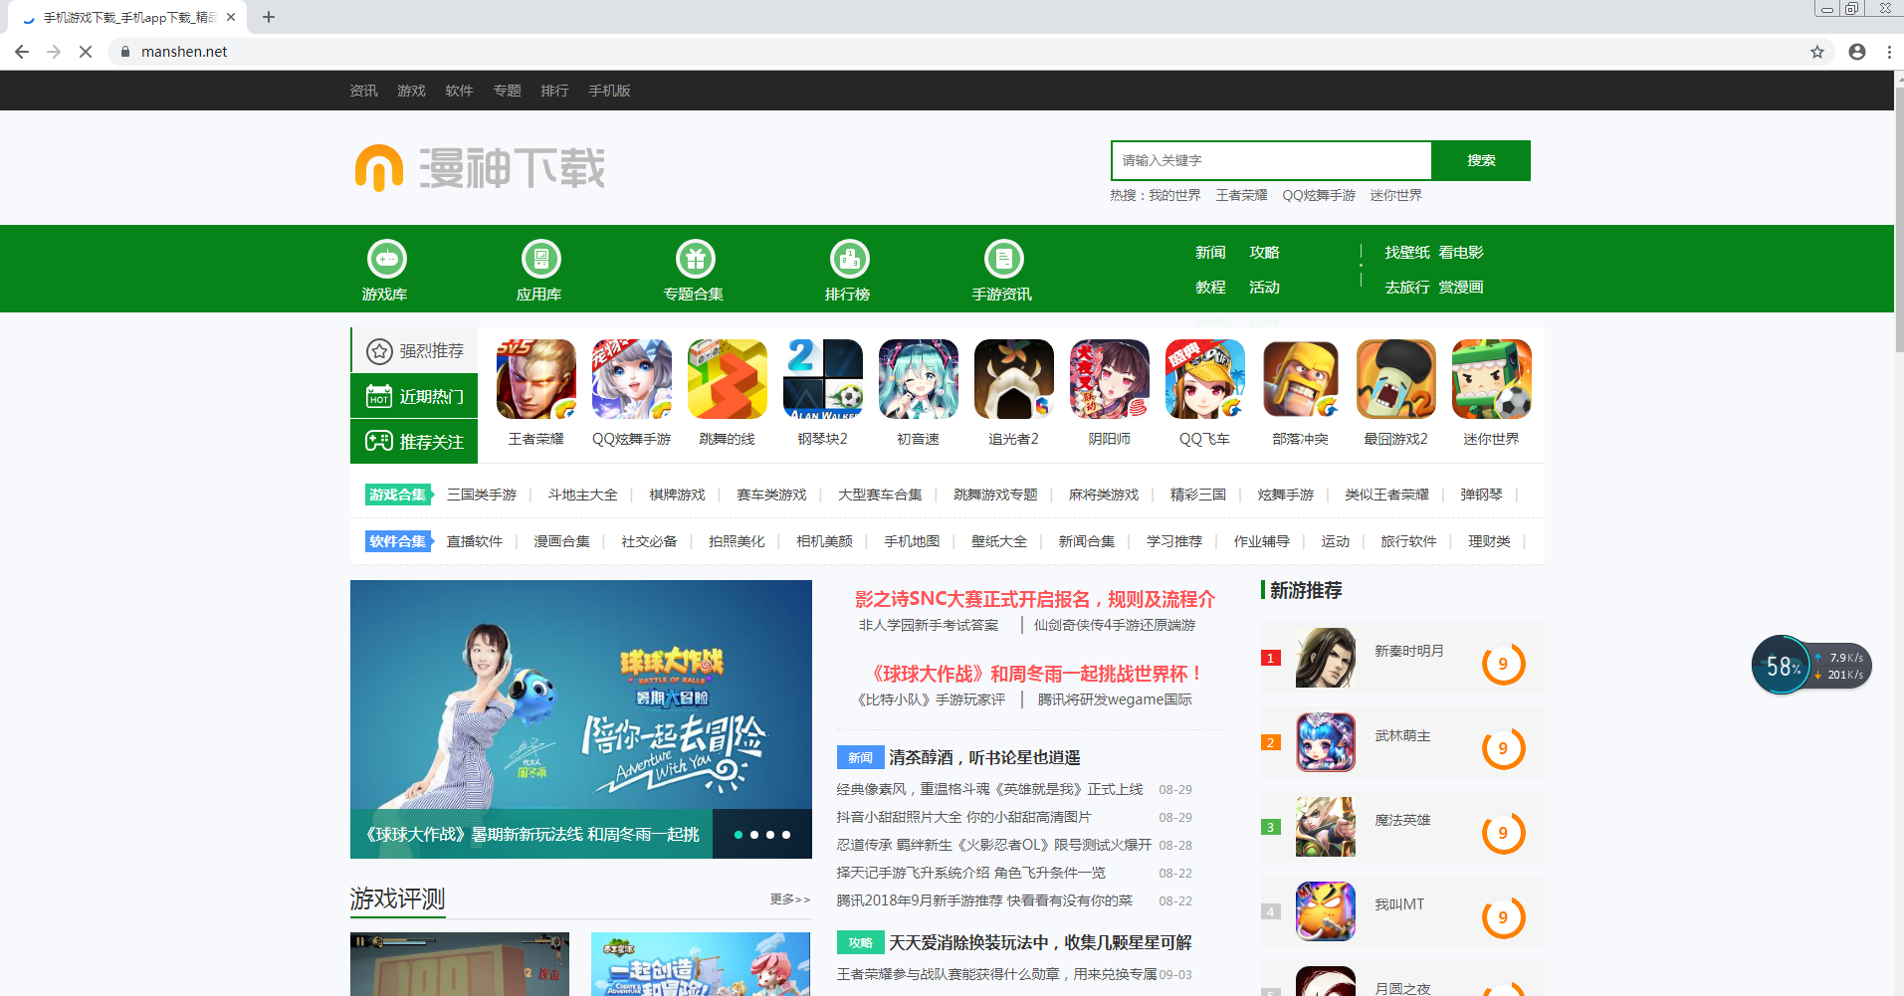Screen dimensions: 1904x996
Task: Open the 资讯 top menu item
Action: point(363,91)
